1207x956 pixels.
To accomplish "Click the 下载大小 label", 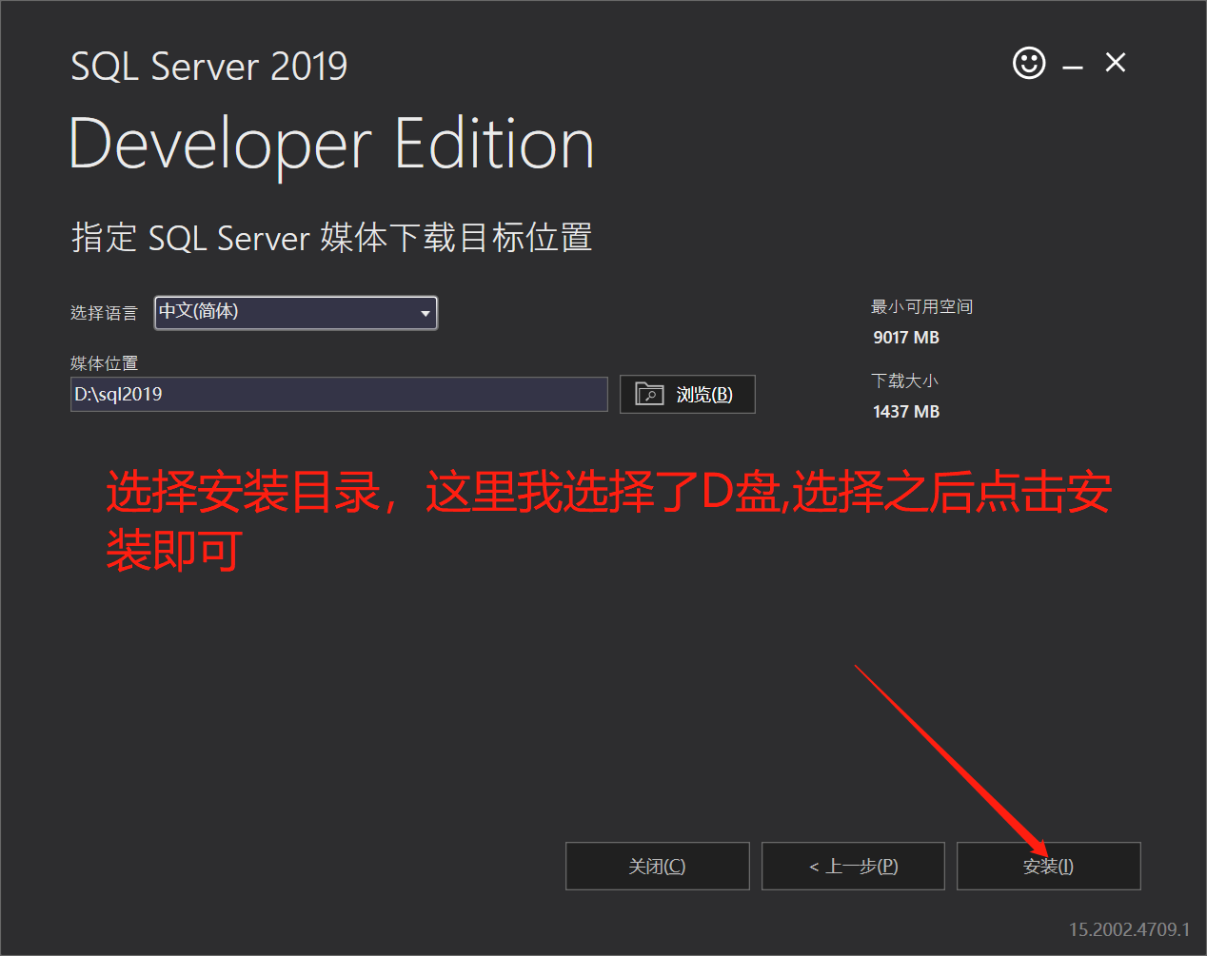I will coord(904,380).
